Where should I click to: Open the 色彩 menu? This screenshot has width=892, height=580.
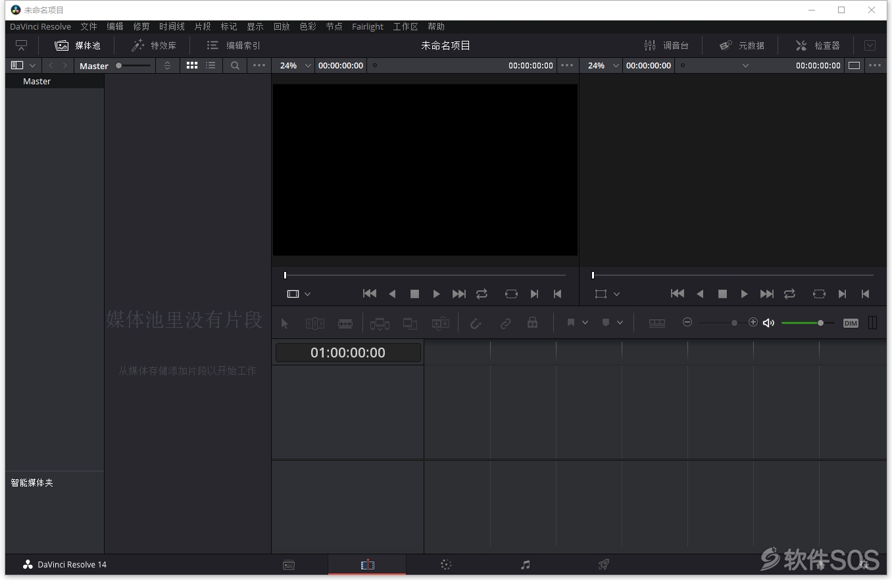[x=308, y=26]
